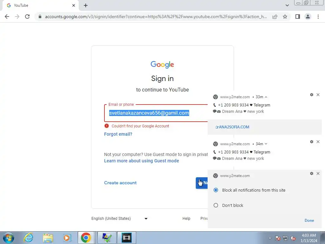Open settings gear on 33m y2mate notification
325x244 pixels.
tap(312, 95)
